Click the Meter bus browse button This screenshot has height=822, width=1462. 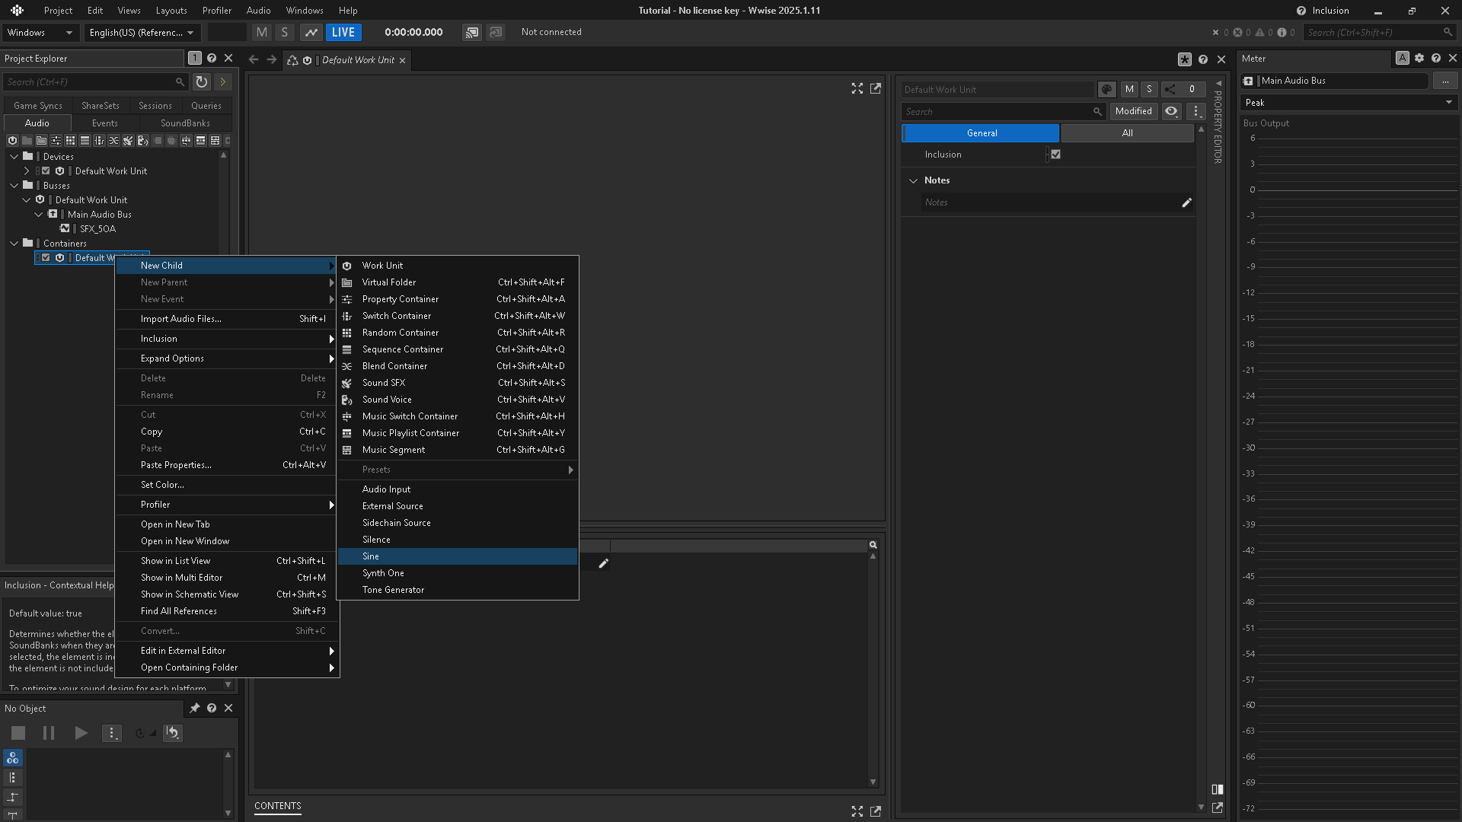(x=1444, y=81)
